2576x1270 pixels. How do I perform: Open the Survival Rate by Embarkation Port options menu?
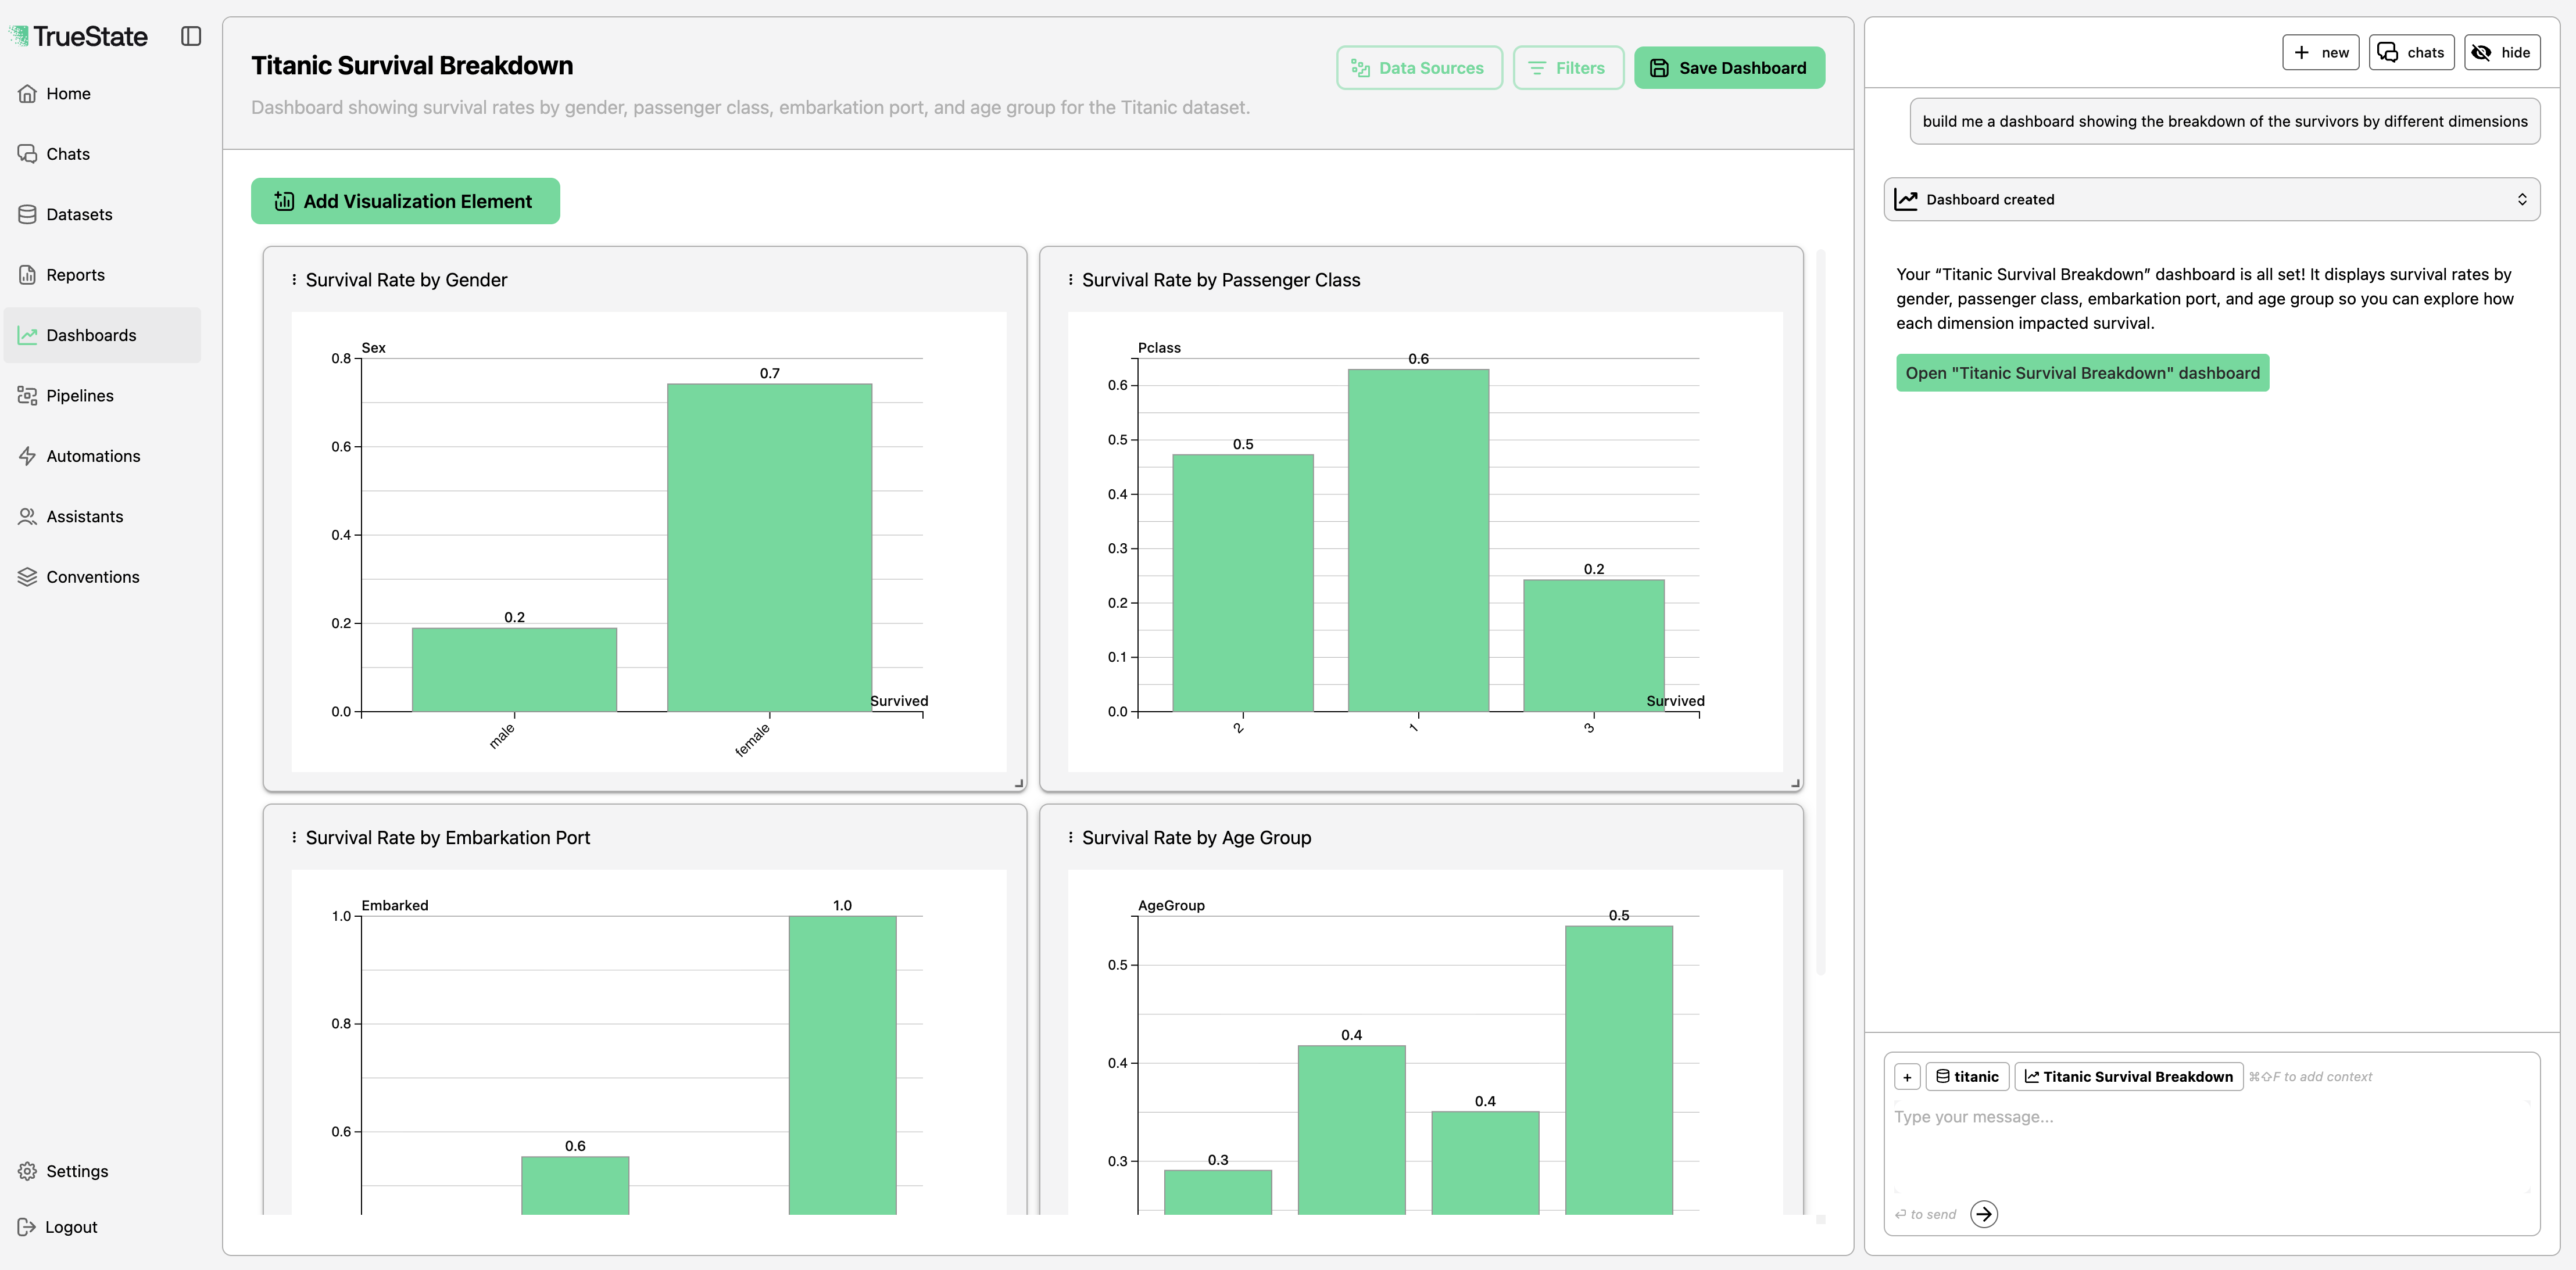click(294, 837)
